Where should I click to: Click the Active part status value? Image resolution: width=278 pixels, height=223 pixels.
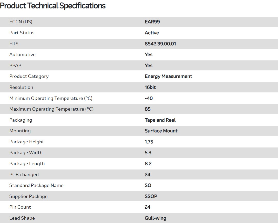click(x=152, y=33)
